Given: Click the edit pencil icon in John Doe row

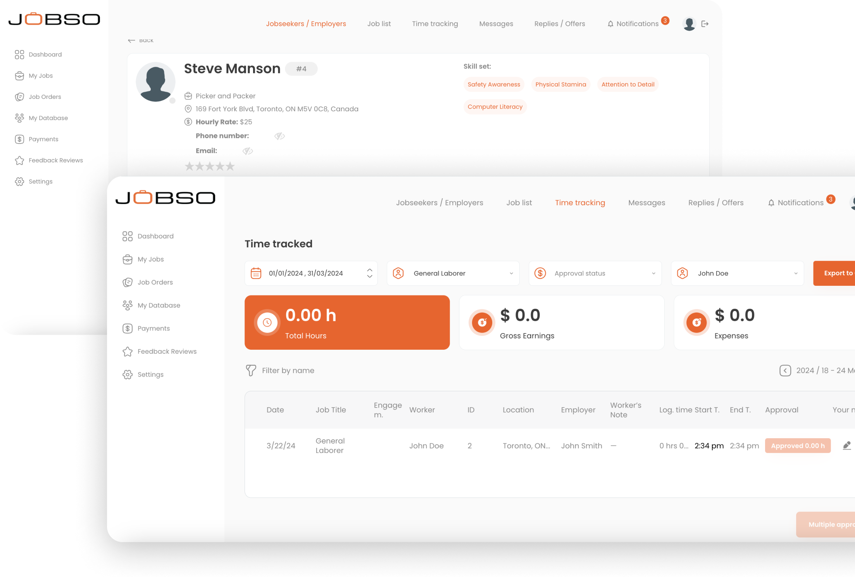Looking at the screenshot, I should (x=846, y=446).
